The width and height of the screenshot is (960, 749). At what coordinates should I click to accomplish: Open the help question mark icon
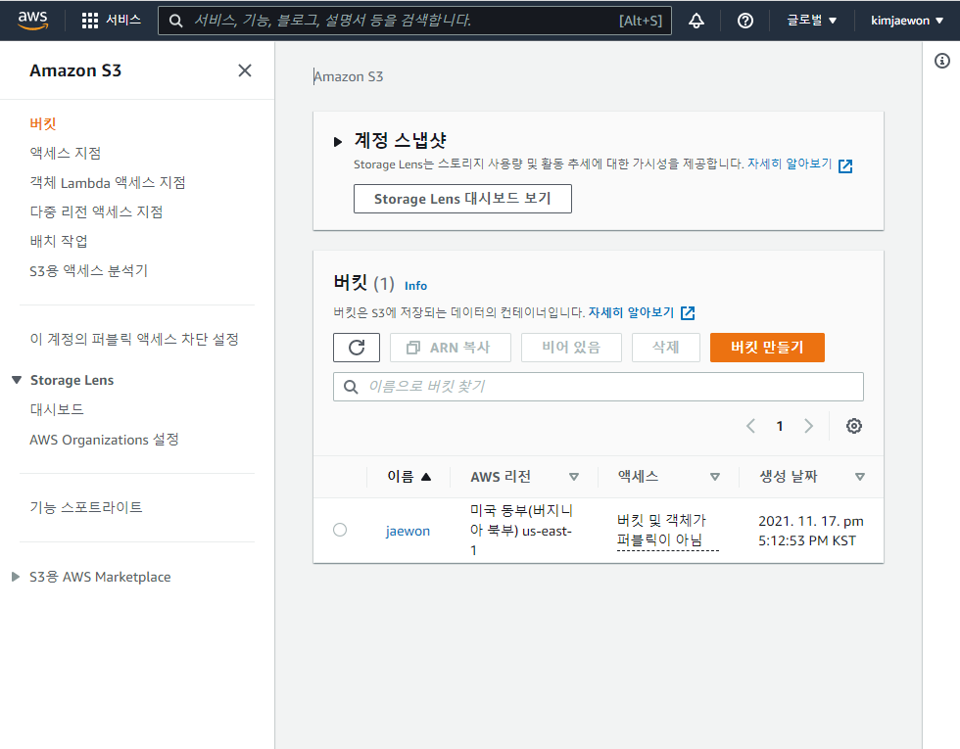coord(744,20)
